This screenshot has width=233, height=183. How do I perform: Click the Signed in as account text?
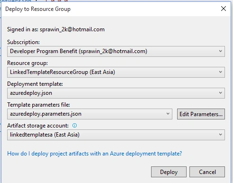click(x=56, y=29)
